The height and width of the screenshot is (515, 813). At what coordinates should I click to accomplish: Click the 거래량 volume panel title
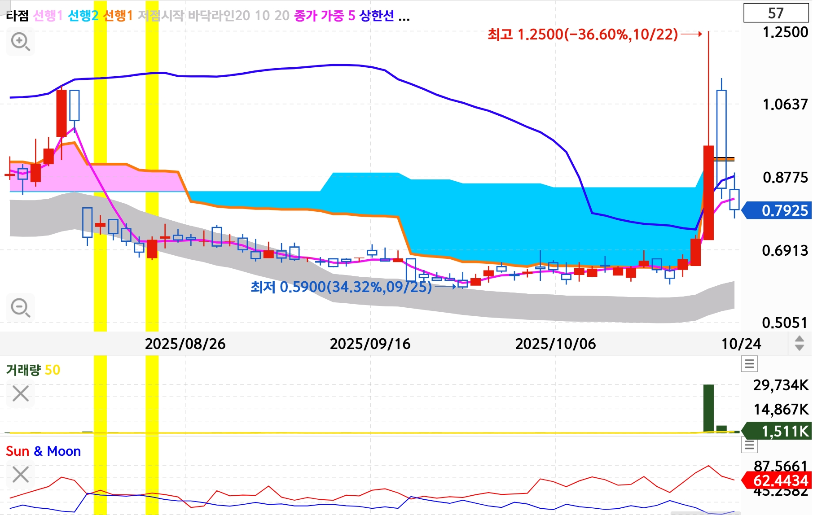pyautogui.click(x=24, y=370)
